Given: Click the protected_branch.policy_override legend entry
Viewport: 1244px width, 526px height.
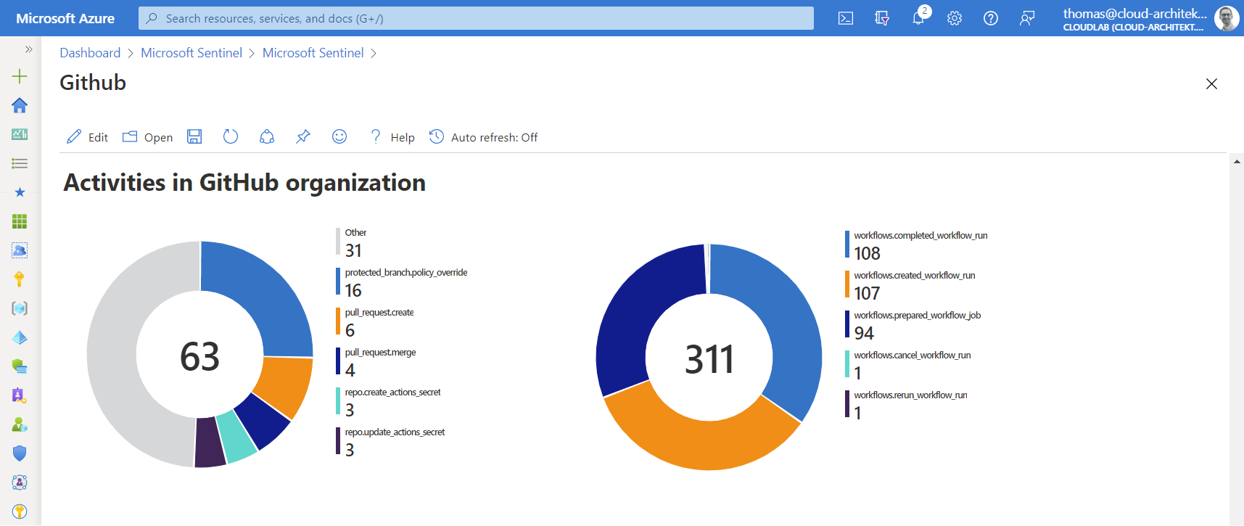Looking at the screenshot, I should [x=402, y=282].
